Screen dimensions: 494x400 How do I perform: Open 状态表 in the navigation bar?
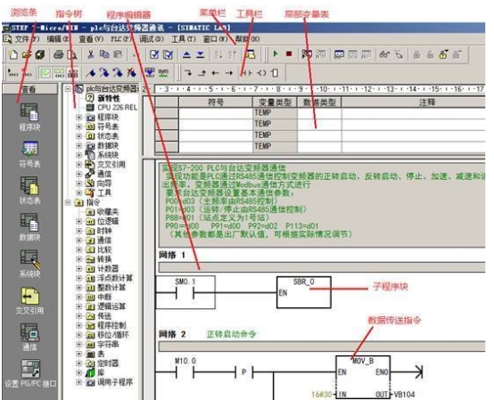[x=29, y=191]
